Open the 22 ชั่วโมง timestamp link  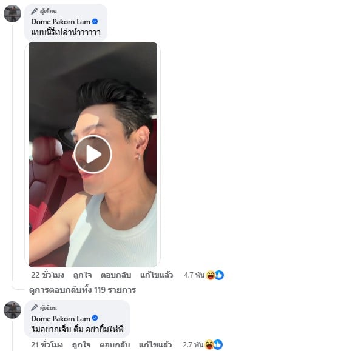click(x=48, y=275)
